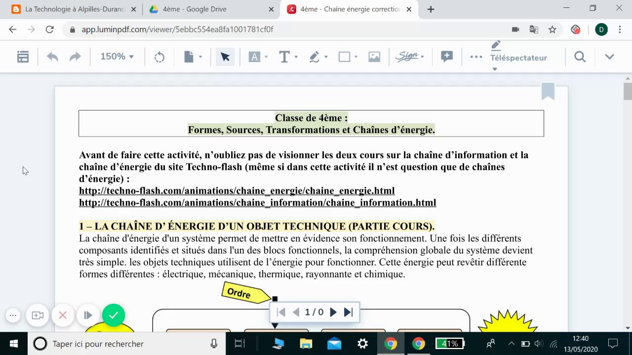This screenshot has width=632, height=355.
Task: Open the Sign signature tool
Action: point(407,57)
